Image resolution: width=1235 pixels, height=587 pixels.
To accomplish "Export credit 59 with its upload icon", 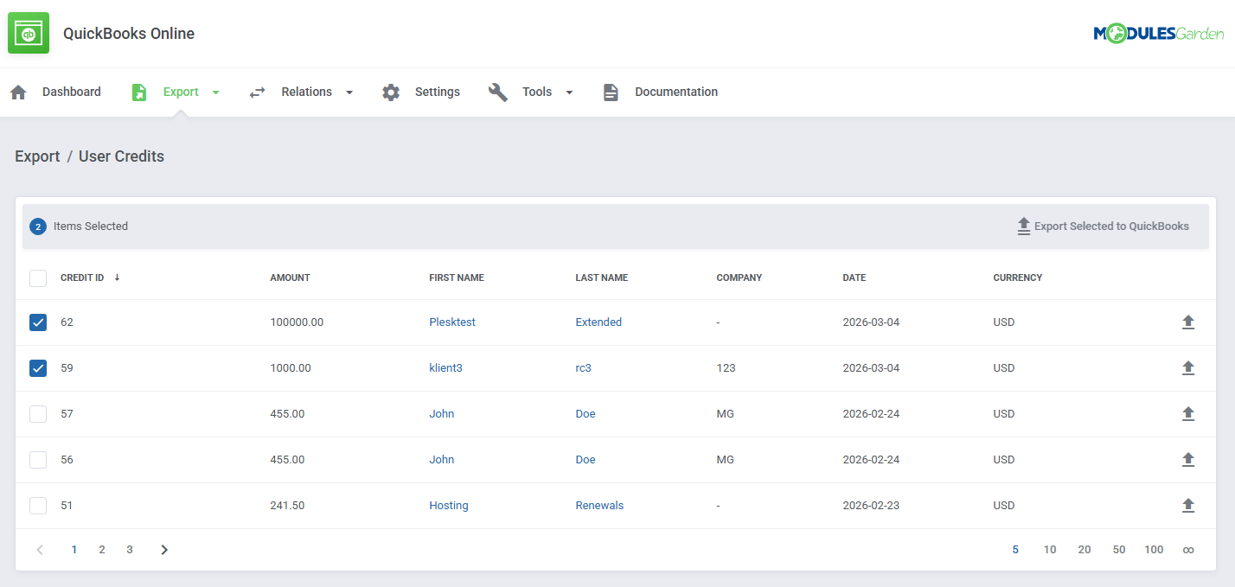I will coord(1188,368).
